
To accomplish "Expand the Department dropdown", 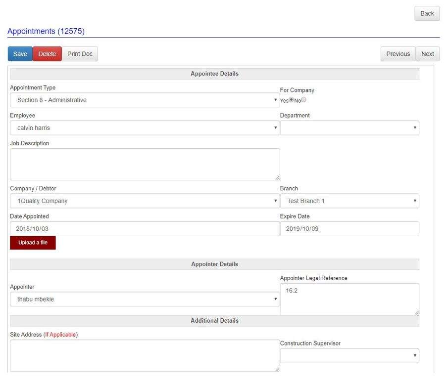I will [x=349, y=128].
